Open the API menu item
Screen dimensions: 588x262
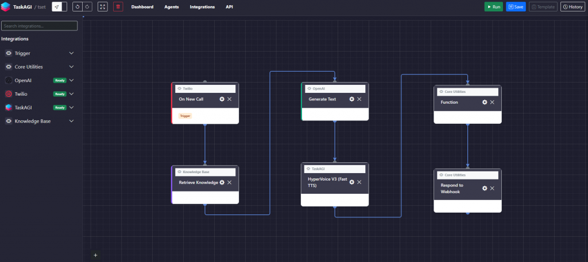click(x=229, y=7)
